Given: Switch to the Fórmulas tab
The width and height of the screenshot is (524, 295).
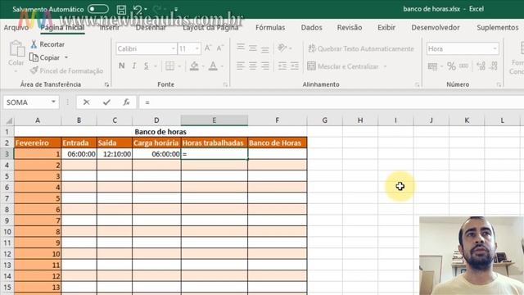Looking at the screenshot, I should coord(270,27).
